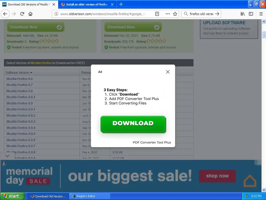This screenshot has width=266, height=200.
Task: Open Mozilla Firefox 0.9 version link
Action: click(19, 103)
